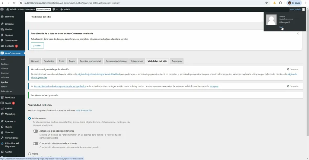309x160 pixels.
Task: Open Chrome three-dot menu
Action: click(305, 3)
